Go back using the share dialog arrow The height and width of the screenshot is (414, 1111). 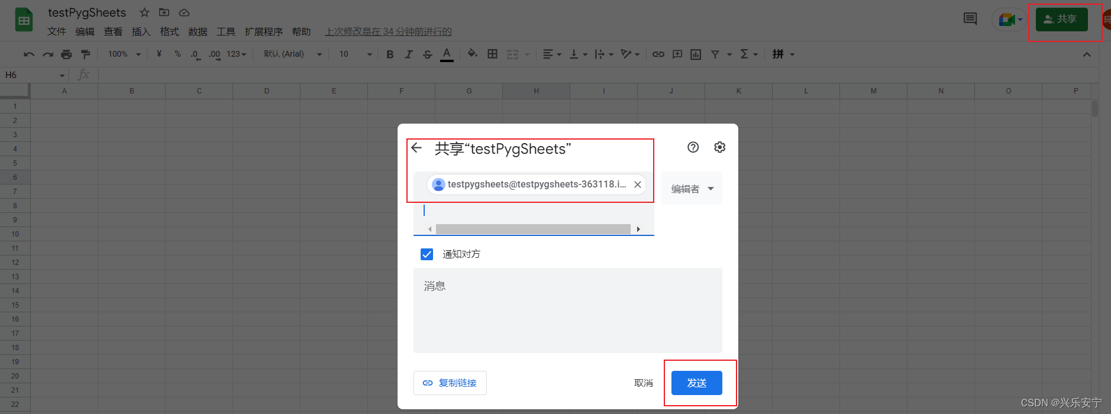coord(416,148)
